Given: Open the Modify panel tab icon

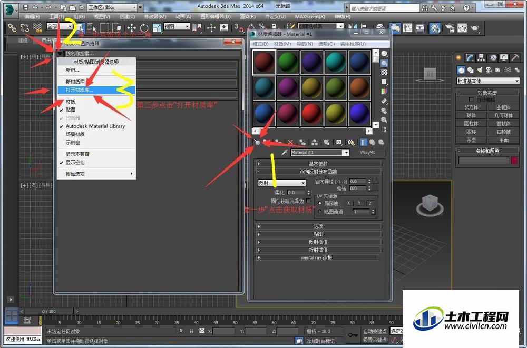Looking at the screenshot, I should click(x=470, y=57).
